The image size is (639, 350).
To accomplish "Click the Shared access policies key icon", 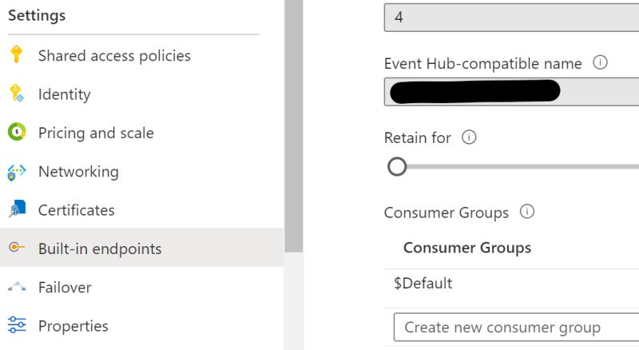I will click(16, 56).
